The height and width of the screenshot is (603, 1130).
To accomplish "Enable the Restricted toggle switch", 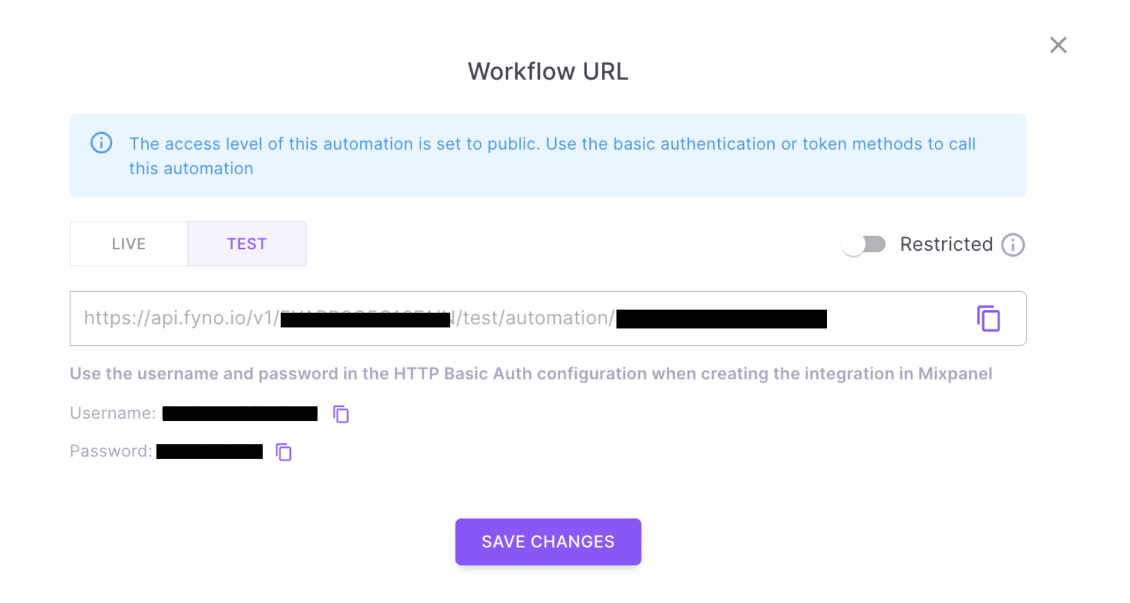I will [x=864, y=244].
